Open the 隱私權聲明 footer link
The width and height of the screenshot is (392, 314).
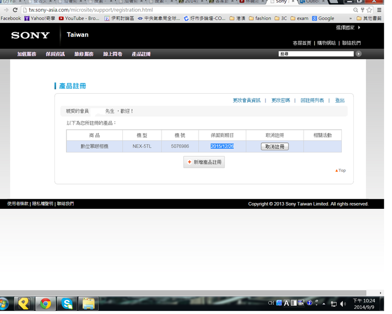[x=42, y=204]
